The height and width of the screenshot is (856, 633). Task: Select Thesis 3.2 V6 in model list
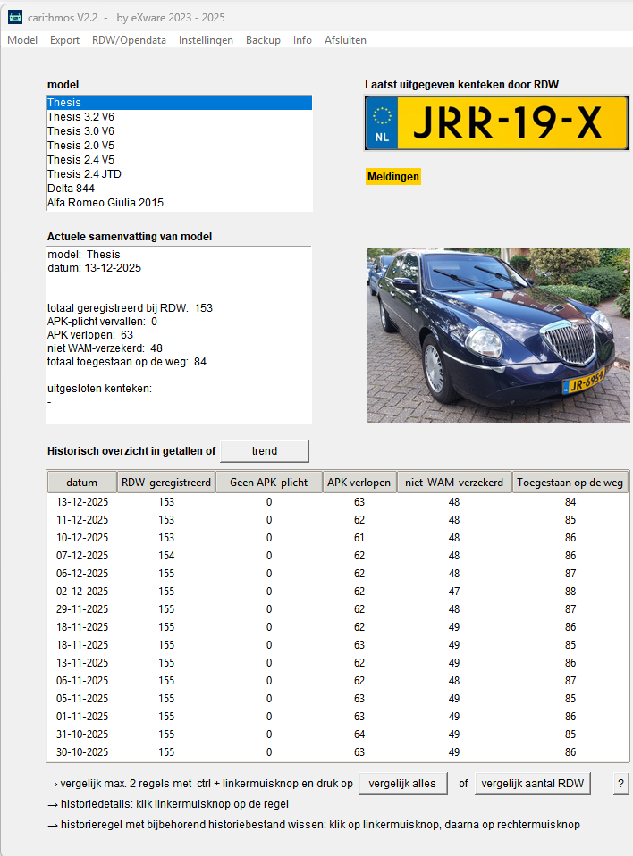pyautogui.click(x=80, y=117)
